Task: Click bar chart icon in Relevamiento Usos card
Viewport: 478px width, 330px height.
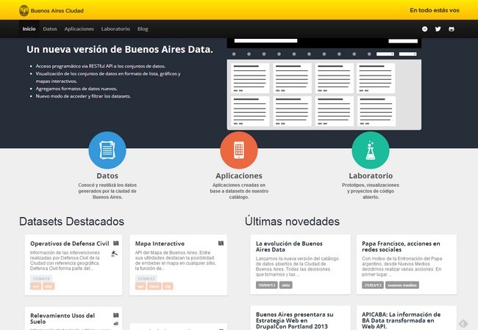Action: [x=116, y=323]
